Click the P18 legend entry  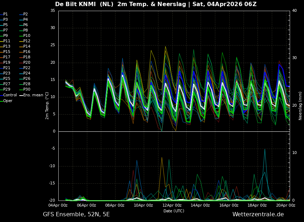click(26, 57)
